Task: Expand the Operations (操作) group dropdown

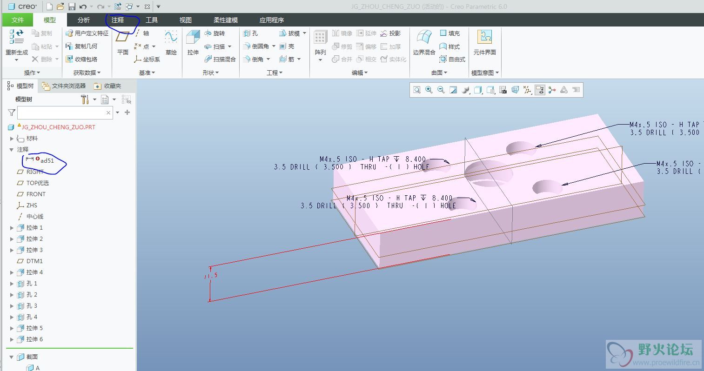Action: (x=32, y=73)
